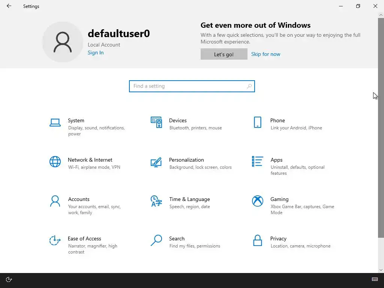
Task: Click the defaultuser0 account name
Action: tap(118, 33)
